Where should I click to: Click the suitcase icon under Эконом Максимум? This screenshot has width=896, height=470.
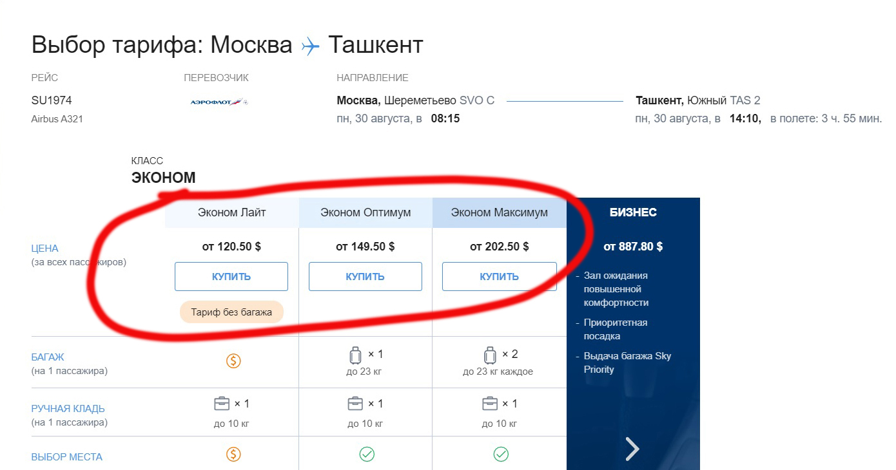point(489,355)
